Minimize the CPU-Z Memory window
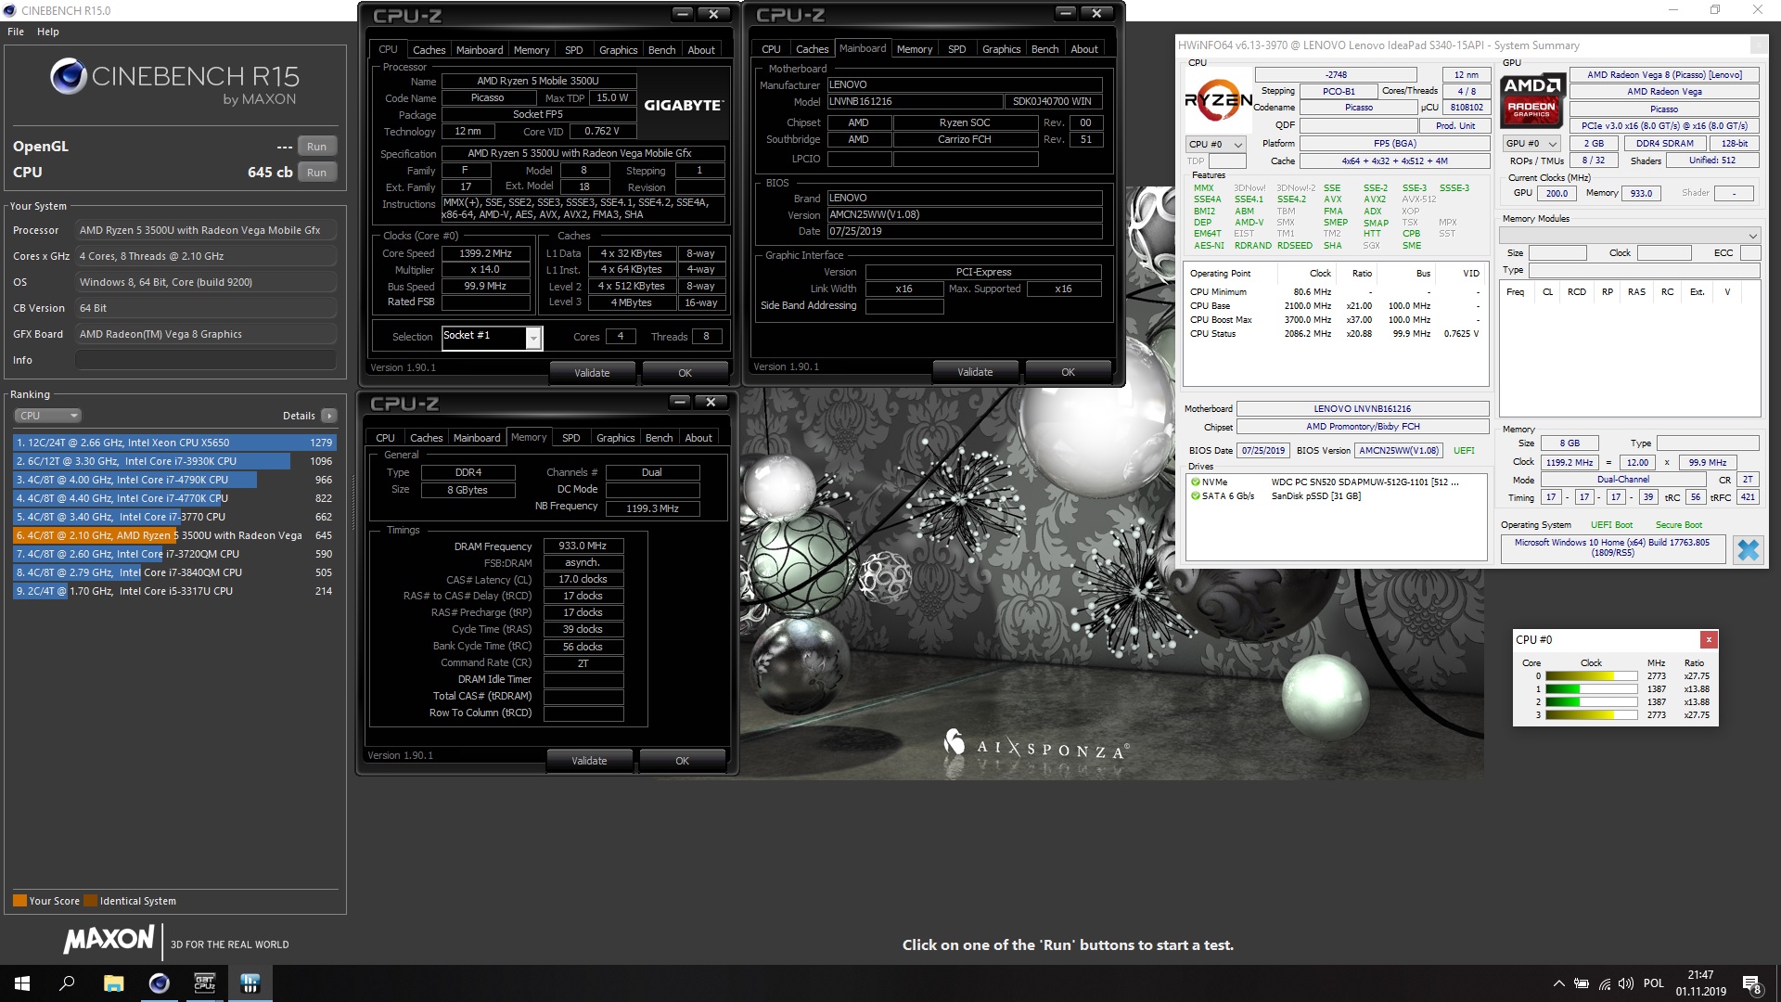This screenshot has width=1781, height=1002. [680, 402]
